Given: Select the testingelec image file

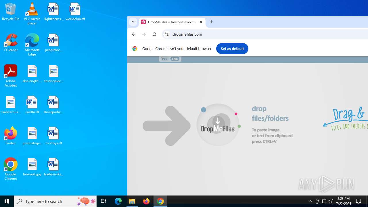Looking at the screenshot, I should point(53,74).
